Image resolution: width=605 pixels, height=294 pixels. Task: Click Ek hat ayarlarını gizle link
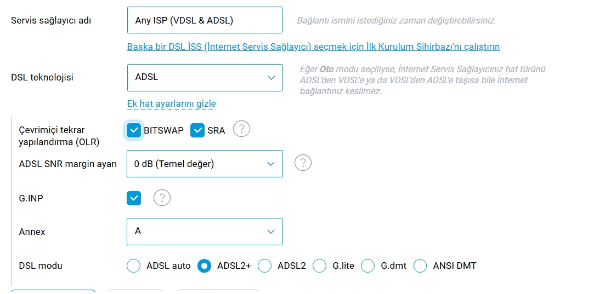171,103
